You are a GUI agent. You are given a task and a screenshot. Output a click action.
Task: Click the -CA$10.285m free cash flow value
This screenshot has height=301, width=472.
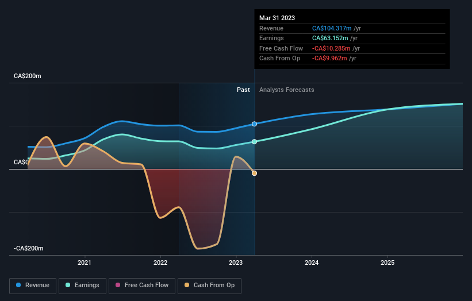(331, 48)
